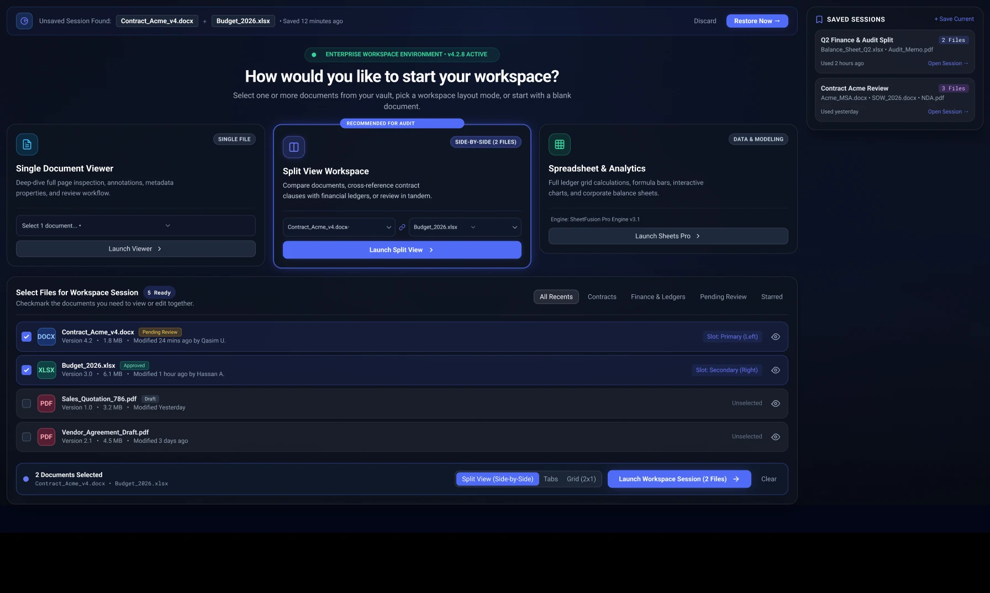The image size is (990, 593).
Task: Click the Single Document Viewer file icon
Action: pos(27,145)
